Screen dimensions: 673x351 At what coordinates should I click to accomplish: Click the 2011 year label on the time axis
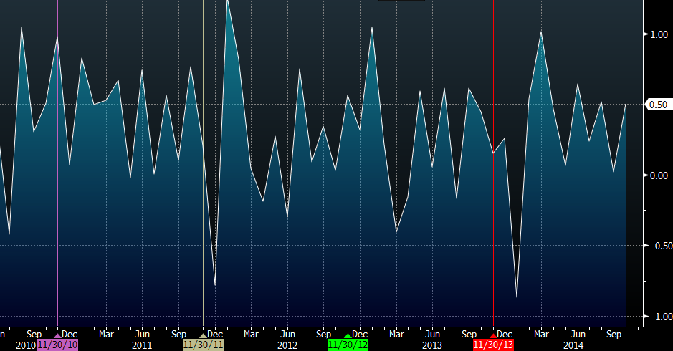pos(142,345)
